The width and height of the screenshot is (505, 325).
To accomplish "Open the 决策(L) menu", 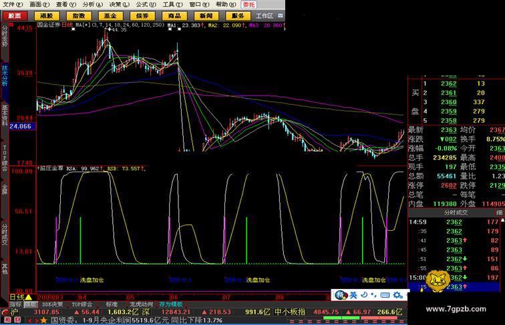I will (x=119, y=5).
